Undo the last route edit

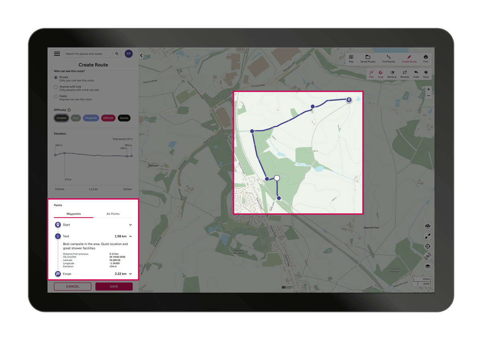click(x=416, y=74)
